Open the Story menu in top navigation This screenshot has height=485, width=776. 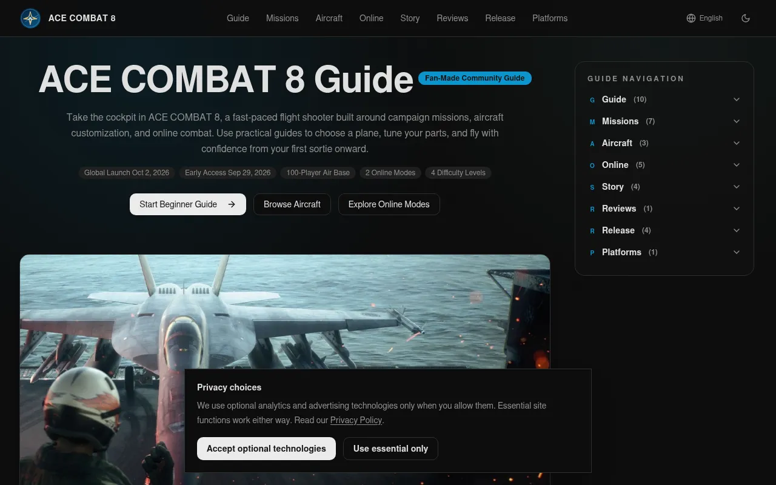pyautogui.click(x=410, y=18)
